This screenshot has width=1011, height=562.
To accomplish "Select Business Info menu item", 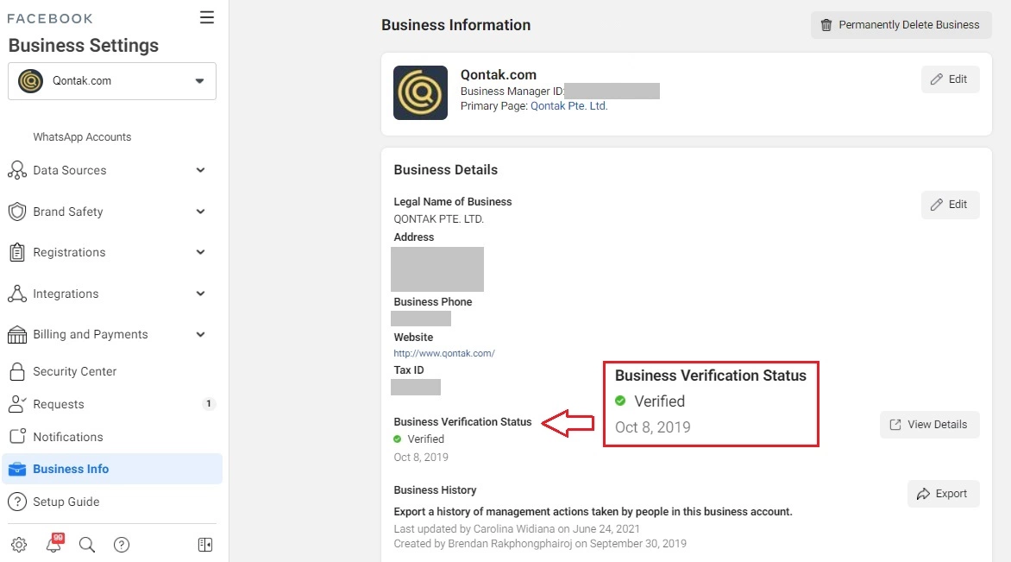I will pyautogui.click(x=112, y=469).
